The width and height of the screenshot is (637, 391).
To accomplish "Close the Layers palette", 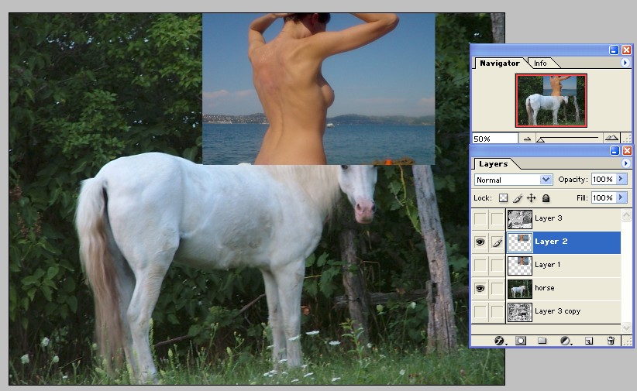I will pyautogui.click(x=627, y=151).
